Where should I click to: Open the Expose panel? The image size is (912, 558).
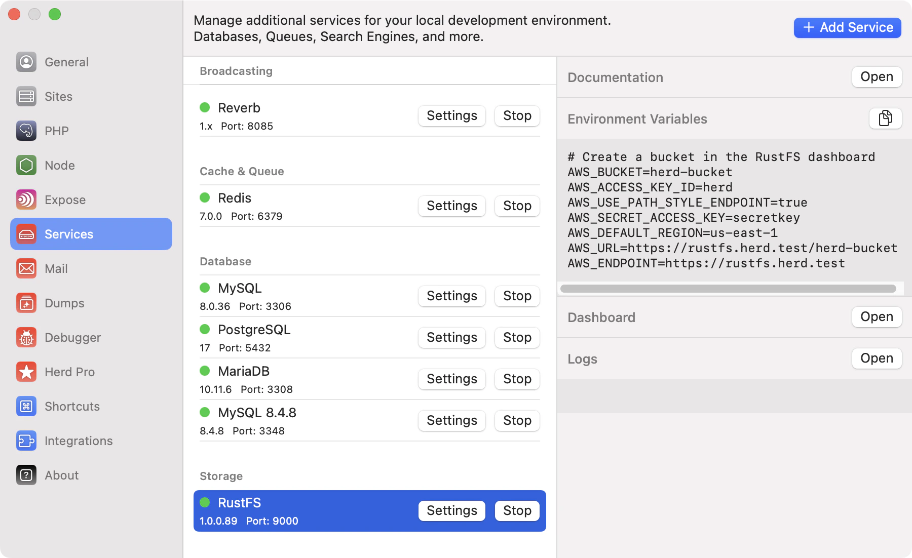tap(65, 200)
